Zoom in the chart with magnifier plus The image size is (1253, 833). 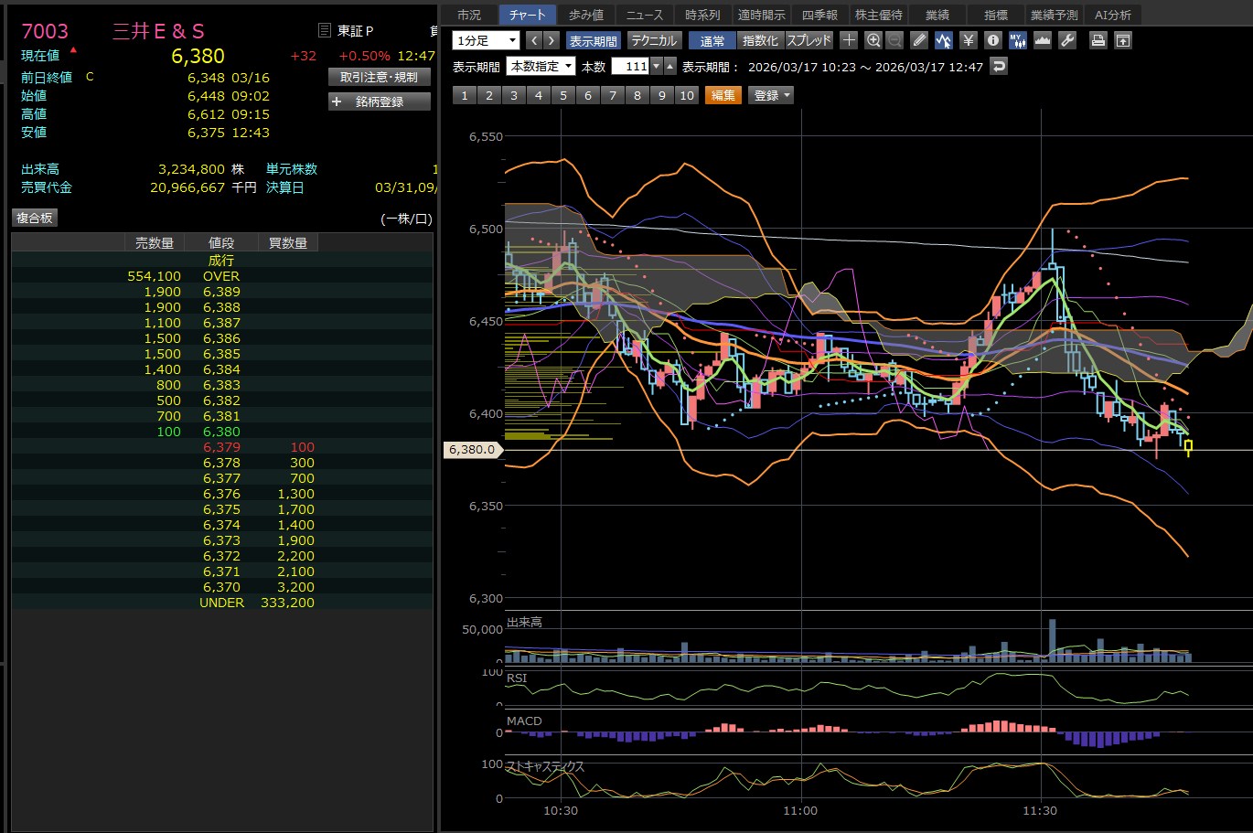pos(873,40)
